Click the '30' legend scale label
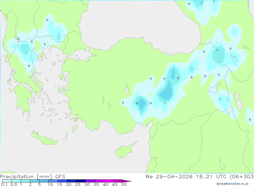Viewport: 254px width, 186px height. [87, 184]
